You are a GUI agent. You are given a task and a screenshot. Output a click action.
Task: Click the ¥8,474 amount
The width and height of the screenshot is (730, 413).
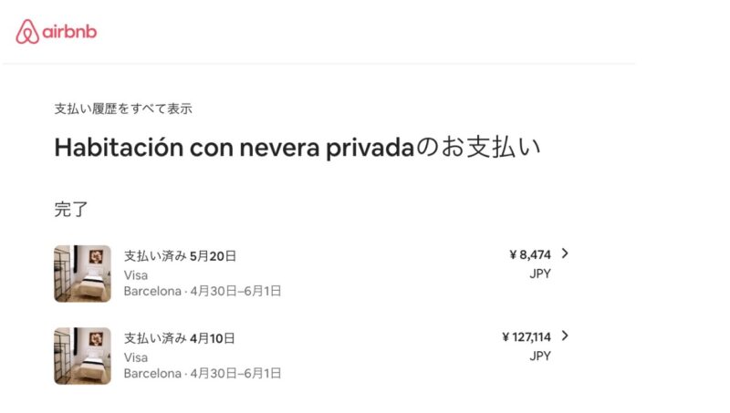point(530,255)
